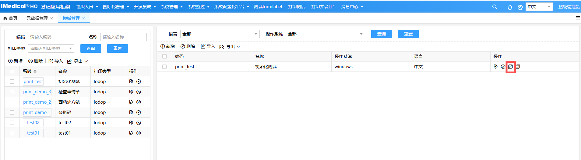Click the design icon highlighted for print_test
The image size is (581, 160).
tap(511, 67)
